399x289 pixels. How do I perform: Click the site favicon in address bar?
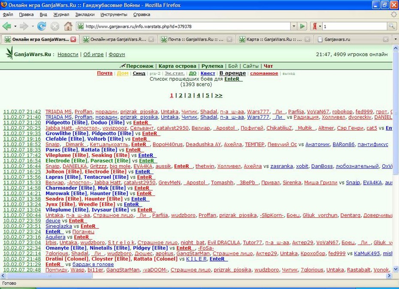point(80,26)
